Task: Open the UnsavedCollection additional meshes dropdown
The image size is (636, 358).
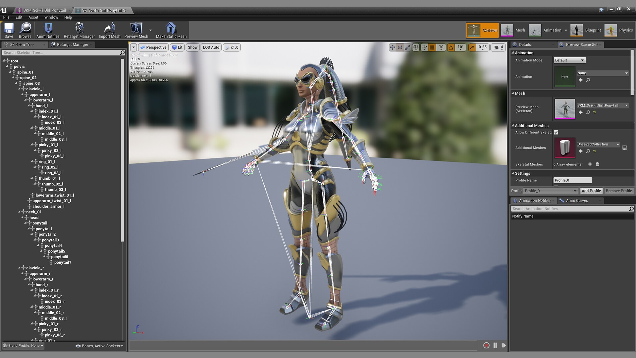Action: (x=598, y=144)
